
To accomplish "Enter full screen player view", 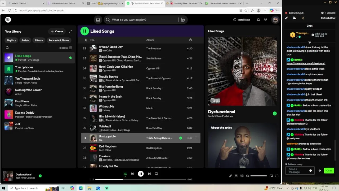I will click(x=277, y=176).
